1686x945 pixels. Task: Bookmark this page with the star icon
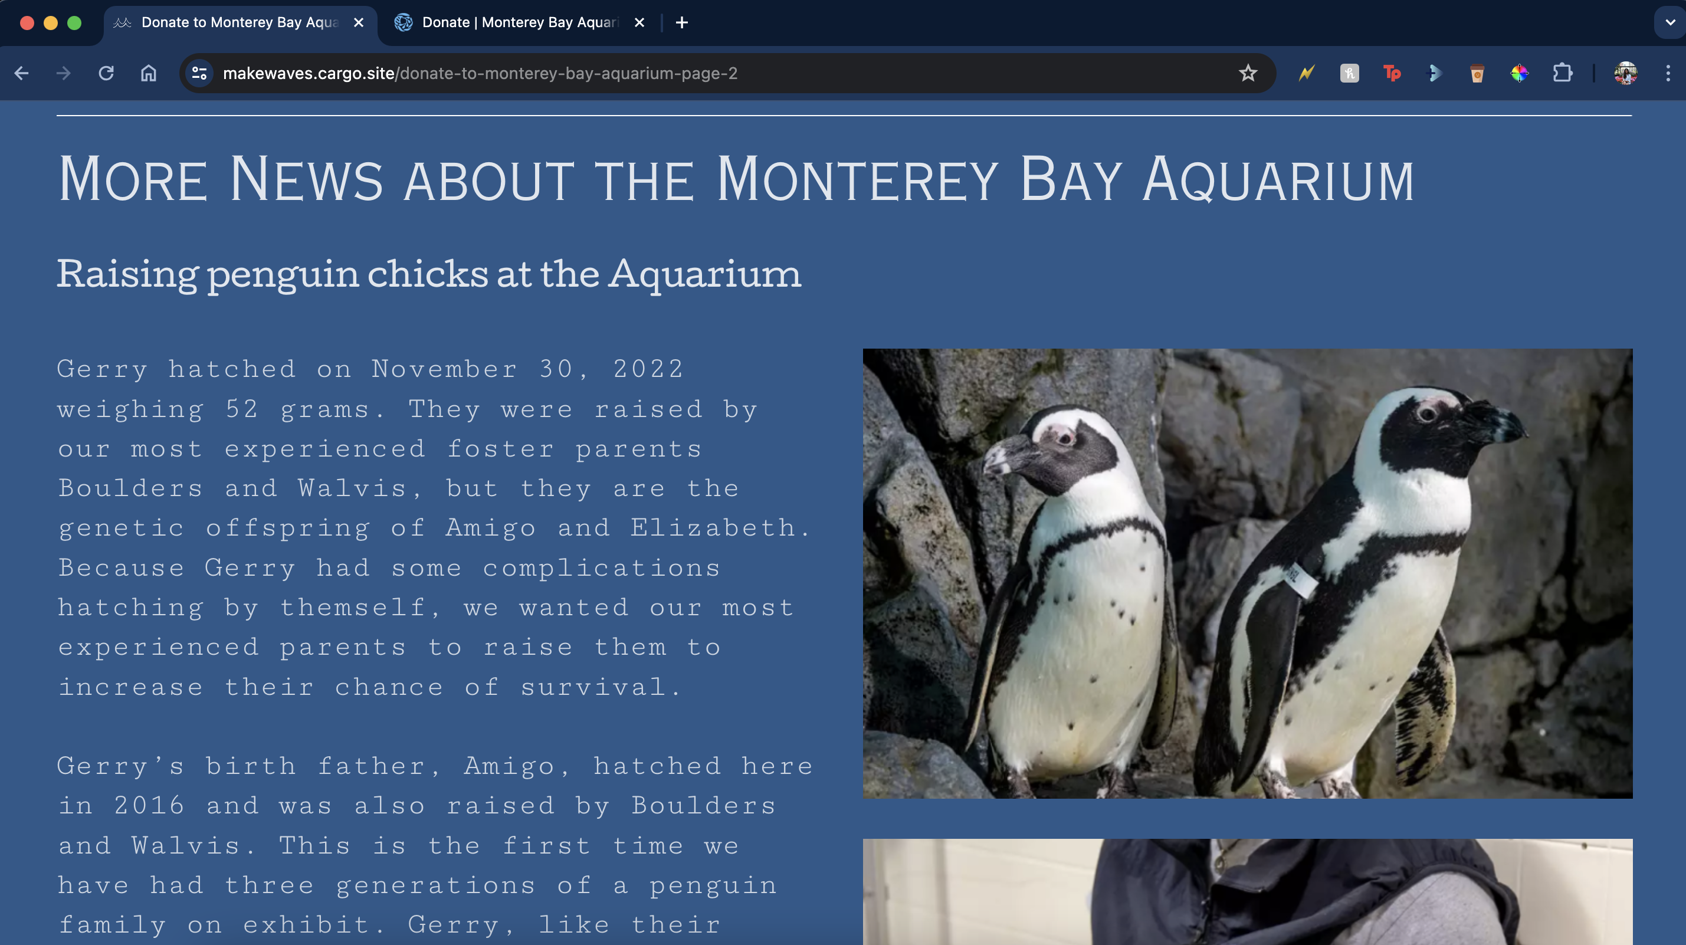tap(1248, 73)
